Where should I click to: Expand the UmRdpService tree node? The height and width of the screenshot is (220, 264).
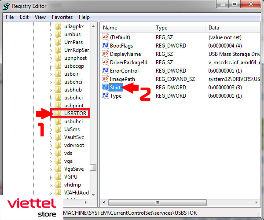[x=51, y=50]
